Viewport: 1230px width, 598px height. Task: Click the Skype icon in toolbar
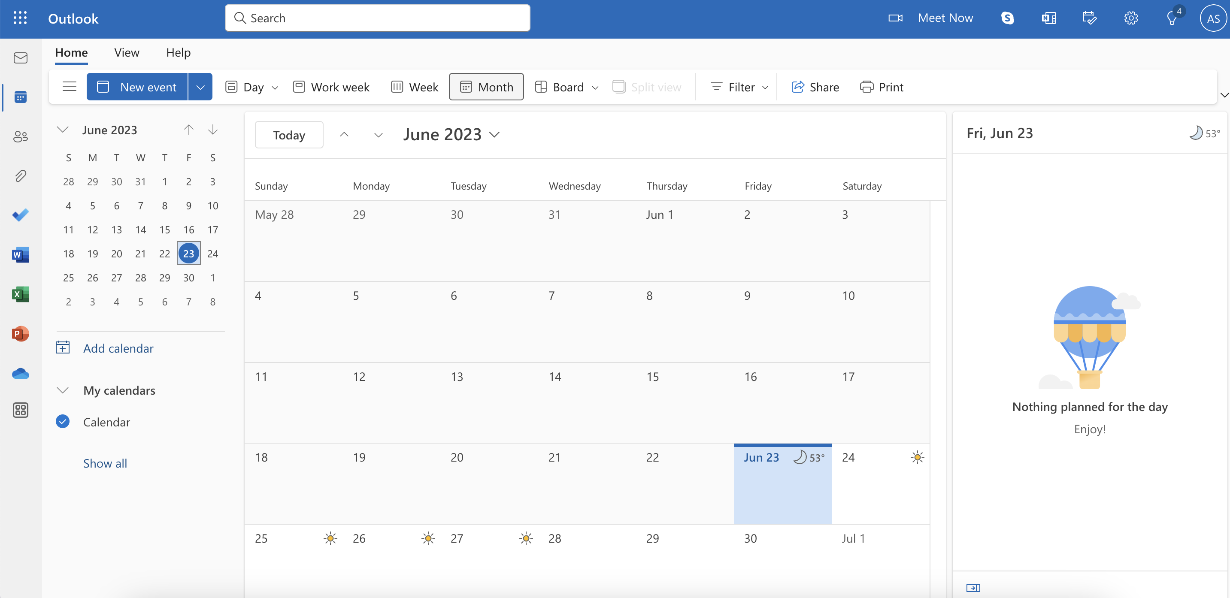[x=1007, y=17]
